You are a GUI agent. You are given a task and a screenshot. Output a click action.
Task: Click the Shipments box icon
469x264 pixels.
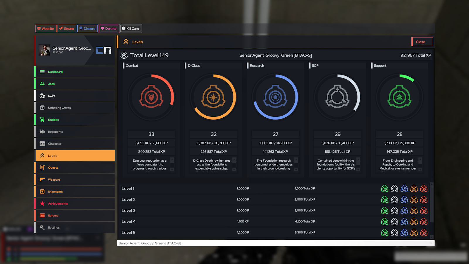pyautogui.click(x=42, y=192)
